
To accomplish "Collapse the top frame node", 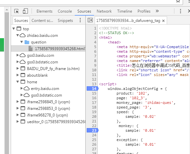I will click(x=14, y=29).
